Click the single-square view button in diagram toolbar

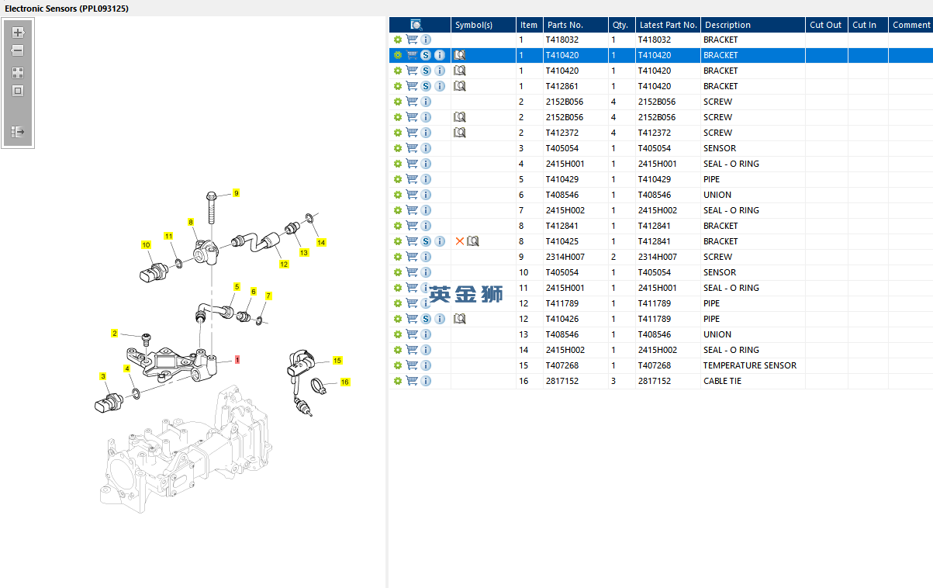tap(18, 91)
